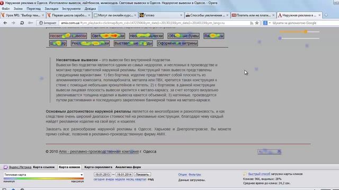Edit the end date field 19.01.2014

124,175
